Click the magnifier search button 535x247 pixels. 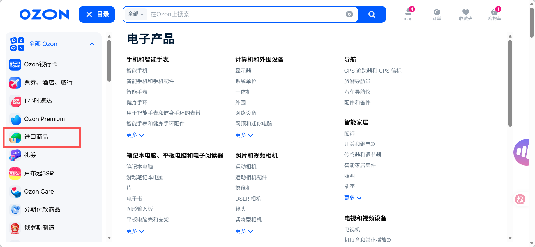click(x=372, y=14)
